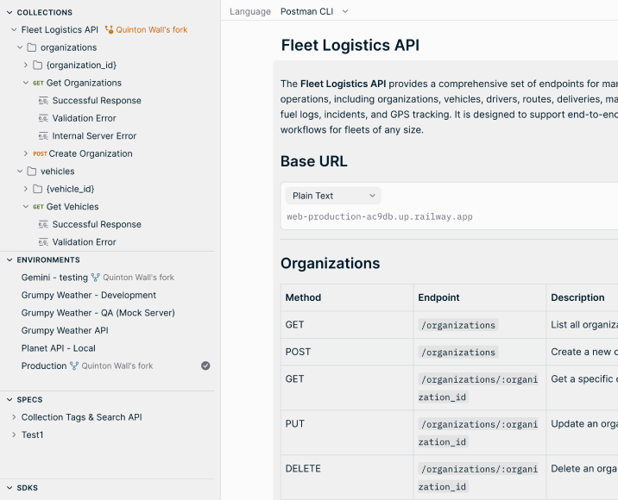Click example icon for Get Organizations Successful Response
This screenshot has height=500, width=618.
click(x=43, y=101)
